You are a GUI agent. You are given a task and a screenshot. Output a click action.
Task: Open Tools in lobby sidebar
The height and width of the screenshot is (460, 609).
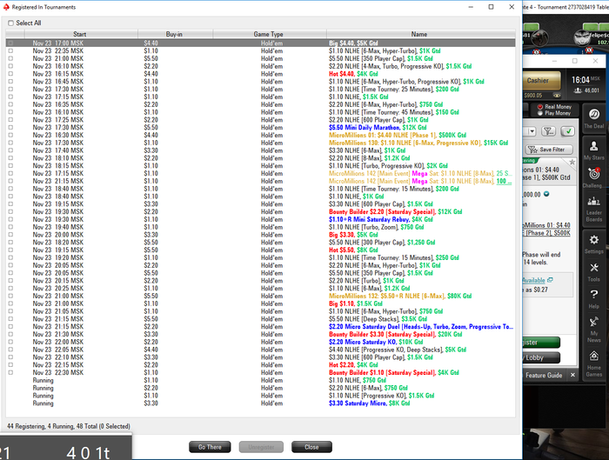pos(594,271)
